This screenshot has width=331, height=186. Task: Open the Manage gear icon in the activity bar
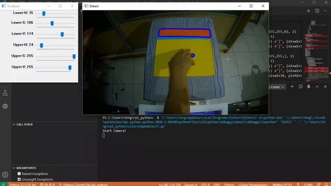pos(5,175)
